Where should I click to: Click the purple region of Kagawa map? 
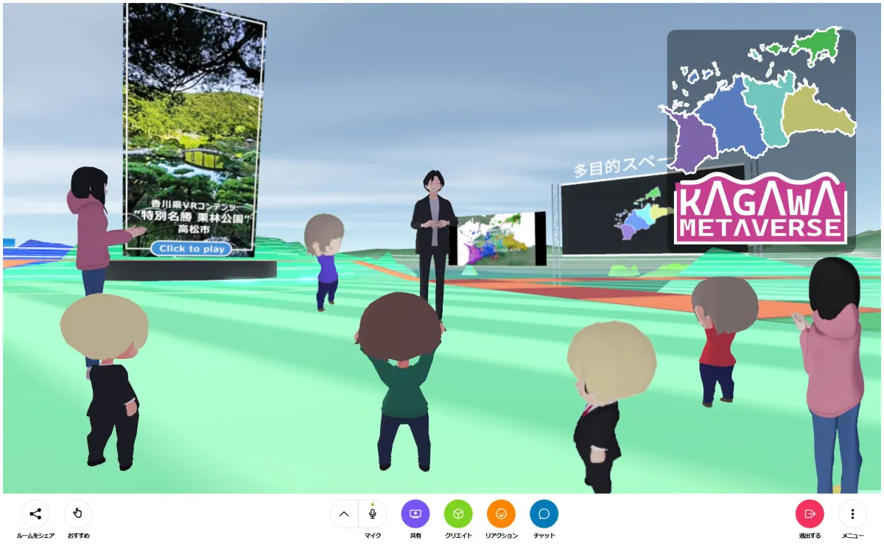[690, 141]
